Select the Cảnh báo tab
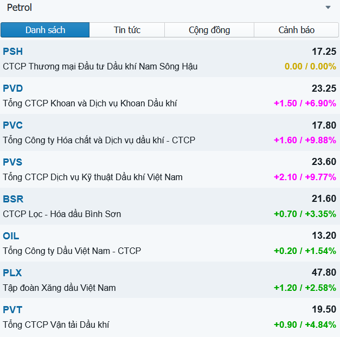The width and height of the screenshot is (340, 337). pos(296,30)
